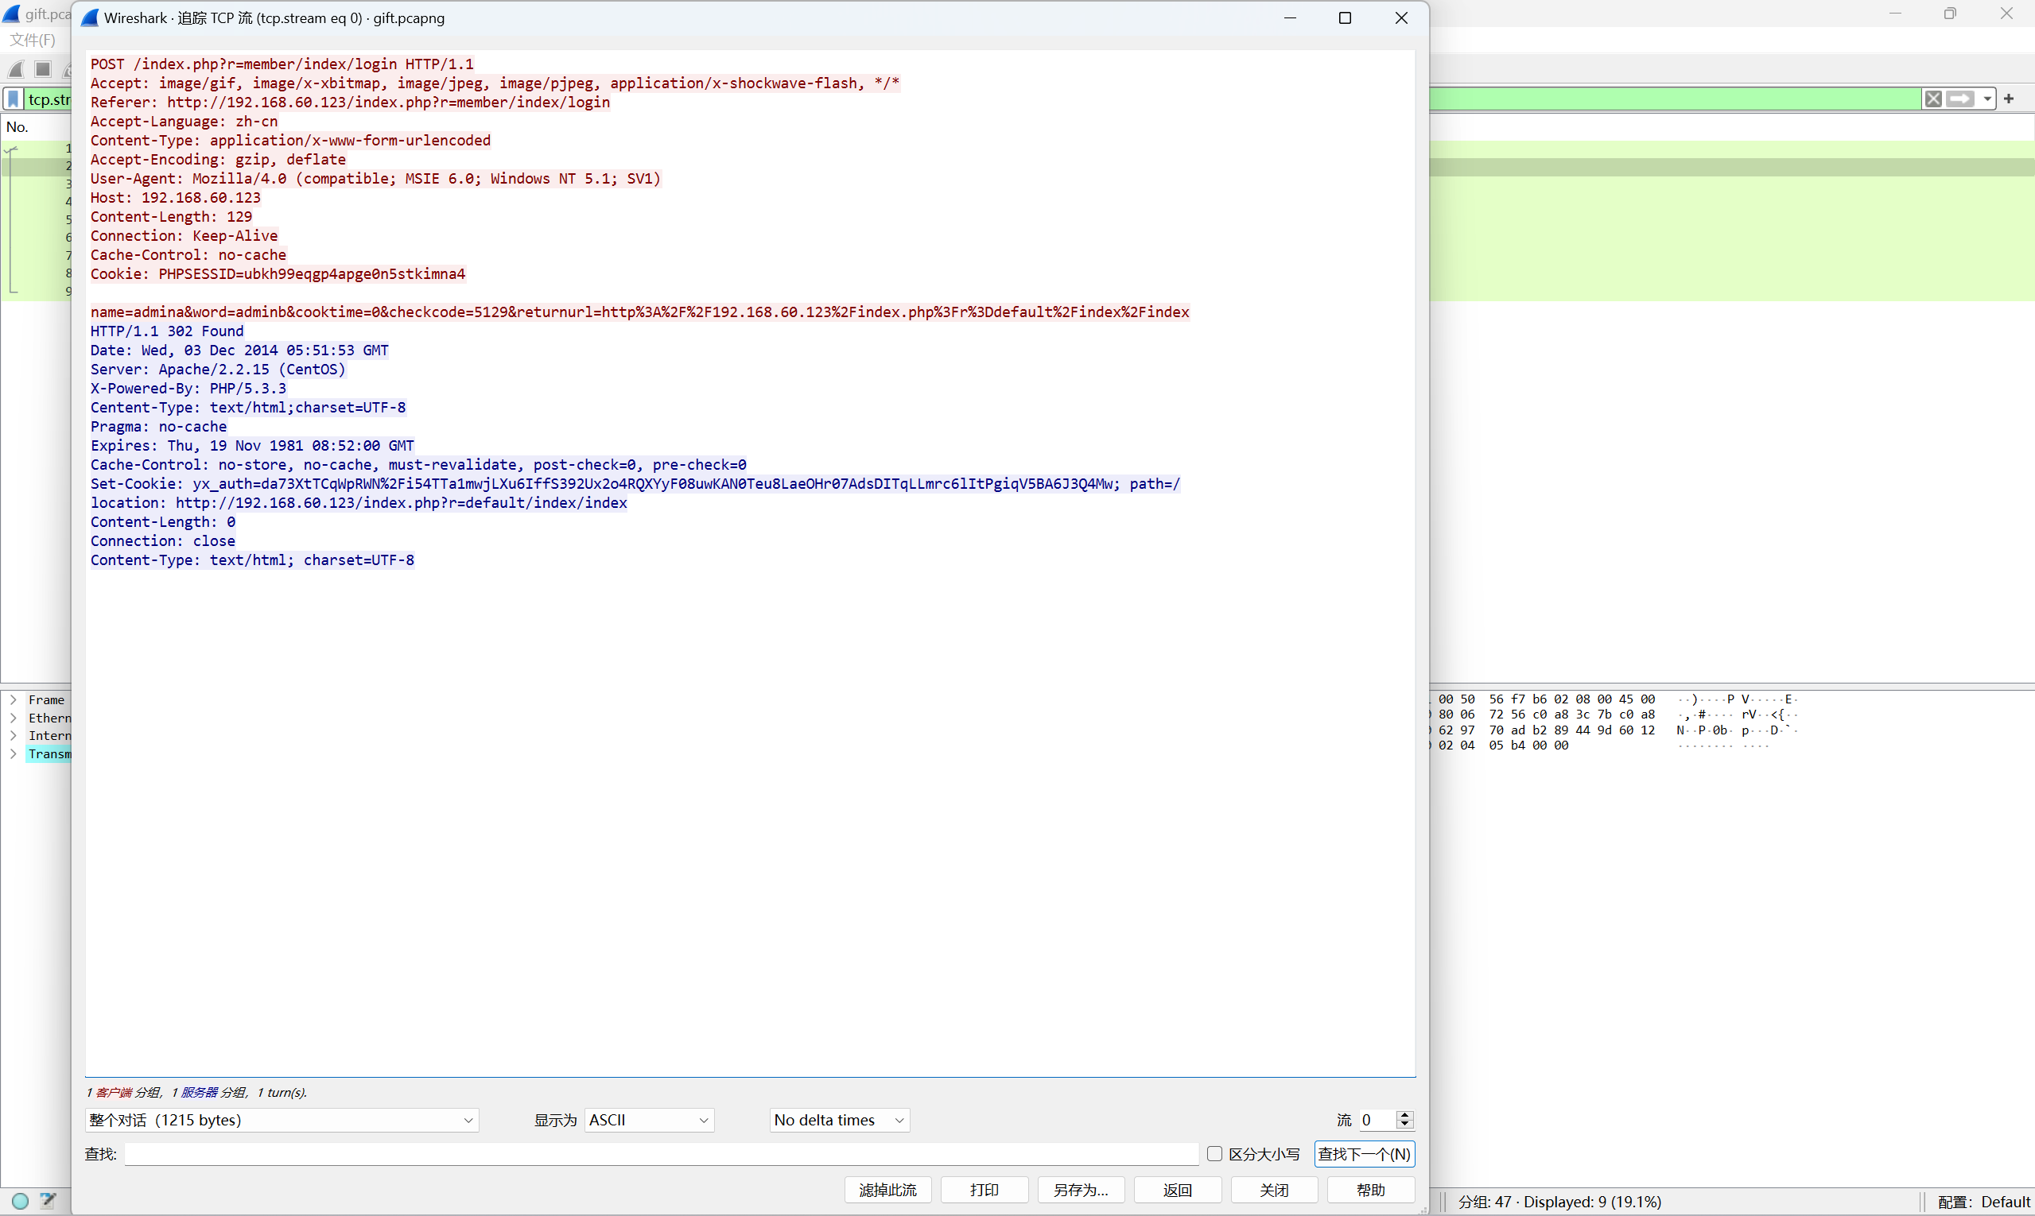Select packet row 5 in the list
Viewport: 2035px width, 1216px height.
tap(36, 219)
